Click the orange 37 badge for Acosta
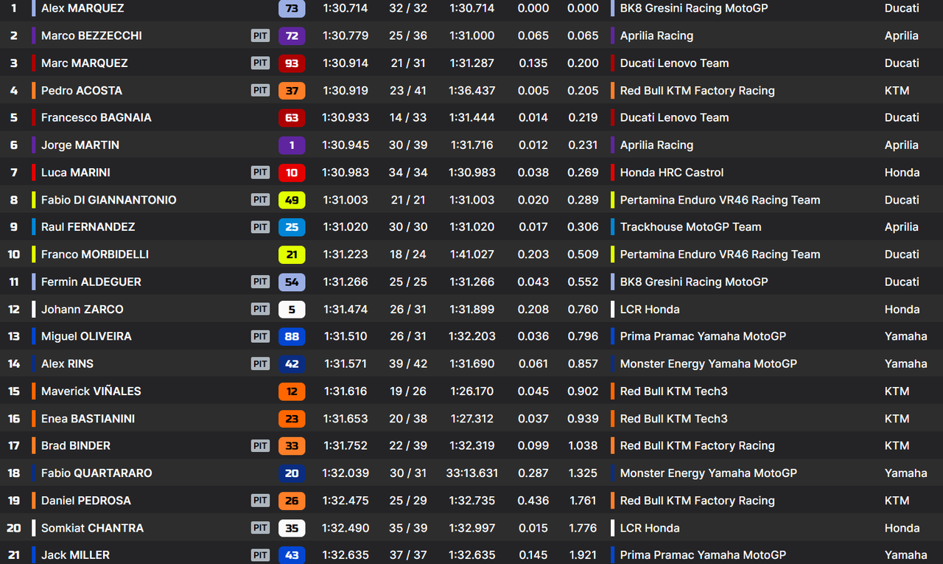 coord(292,91)
